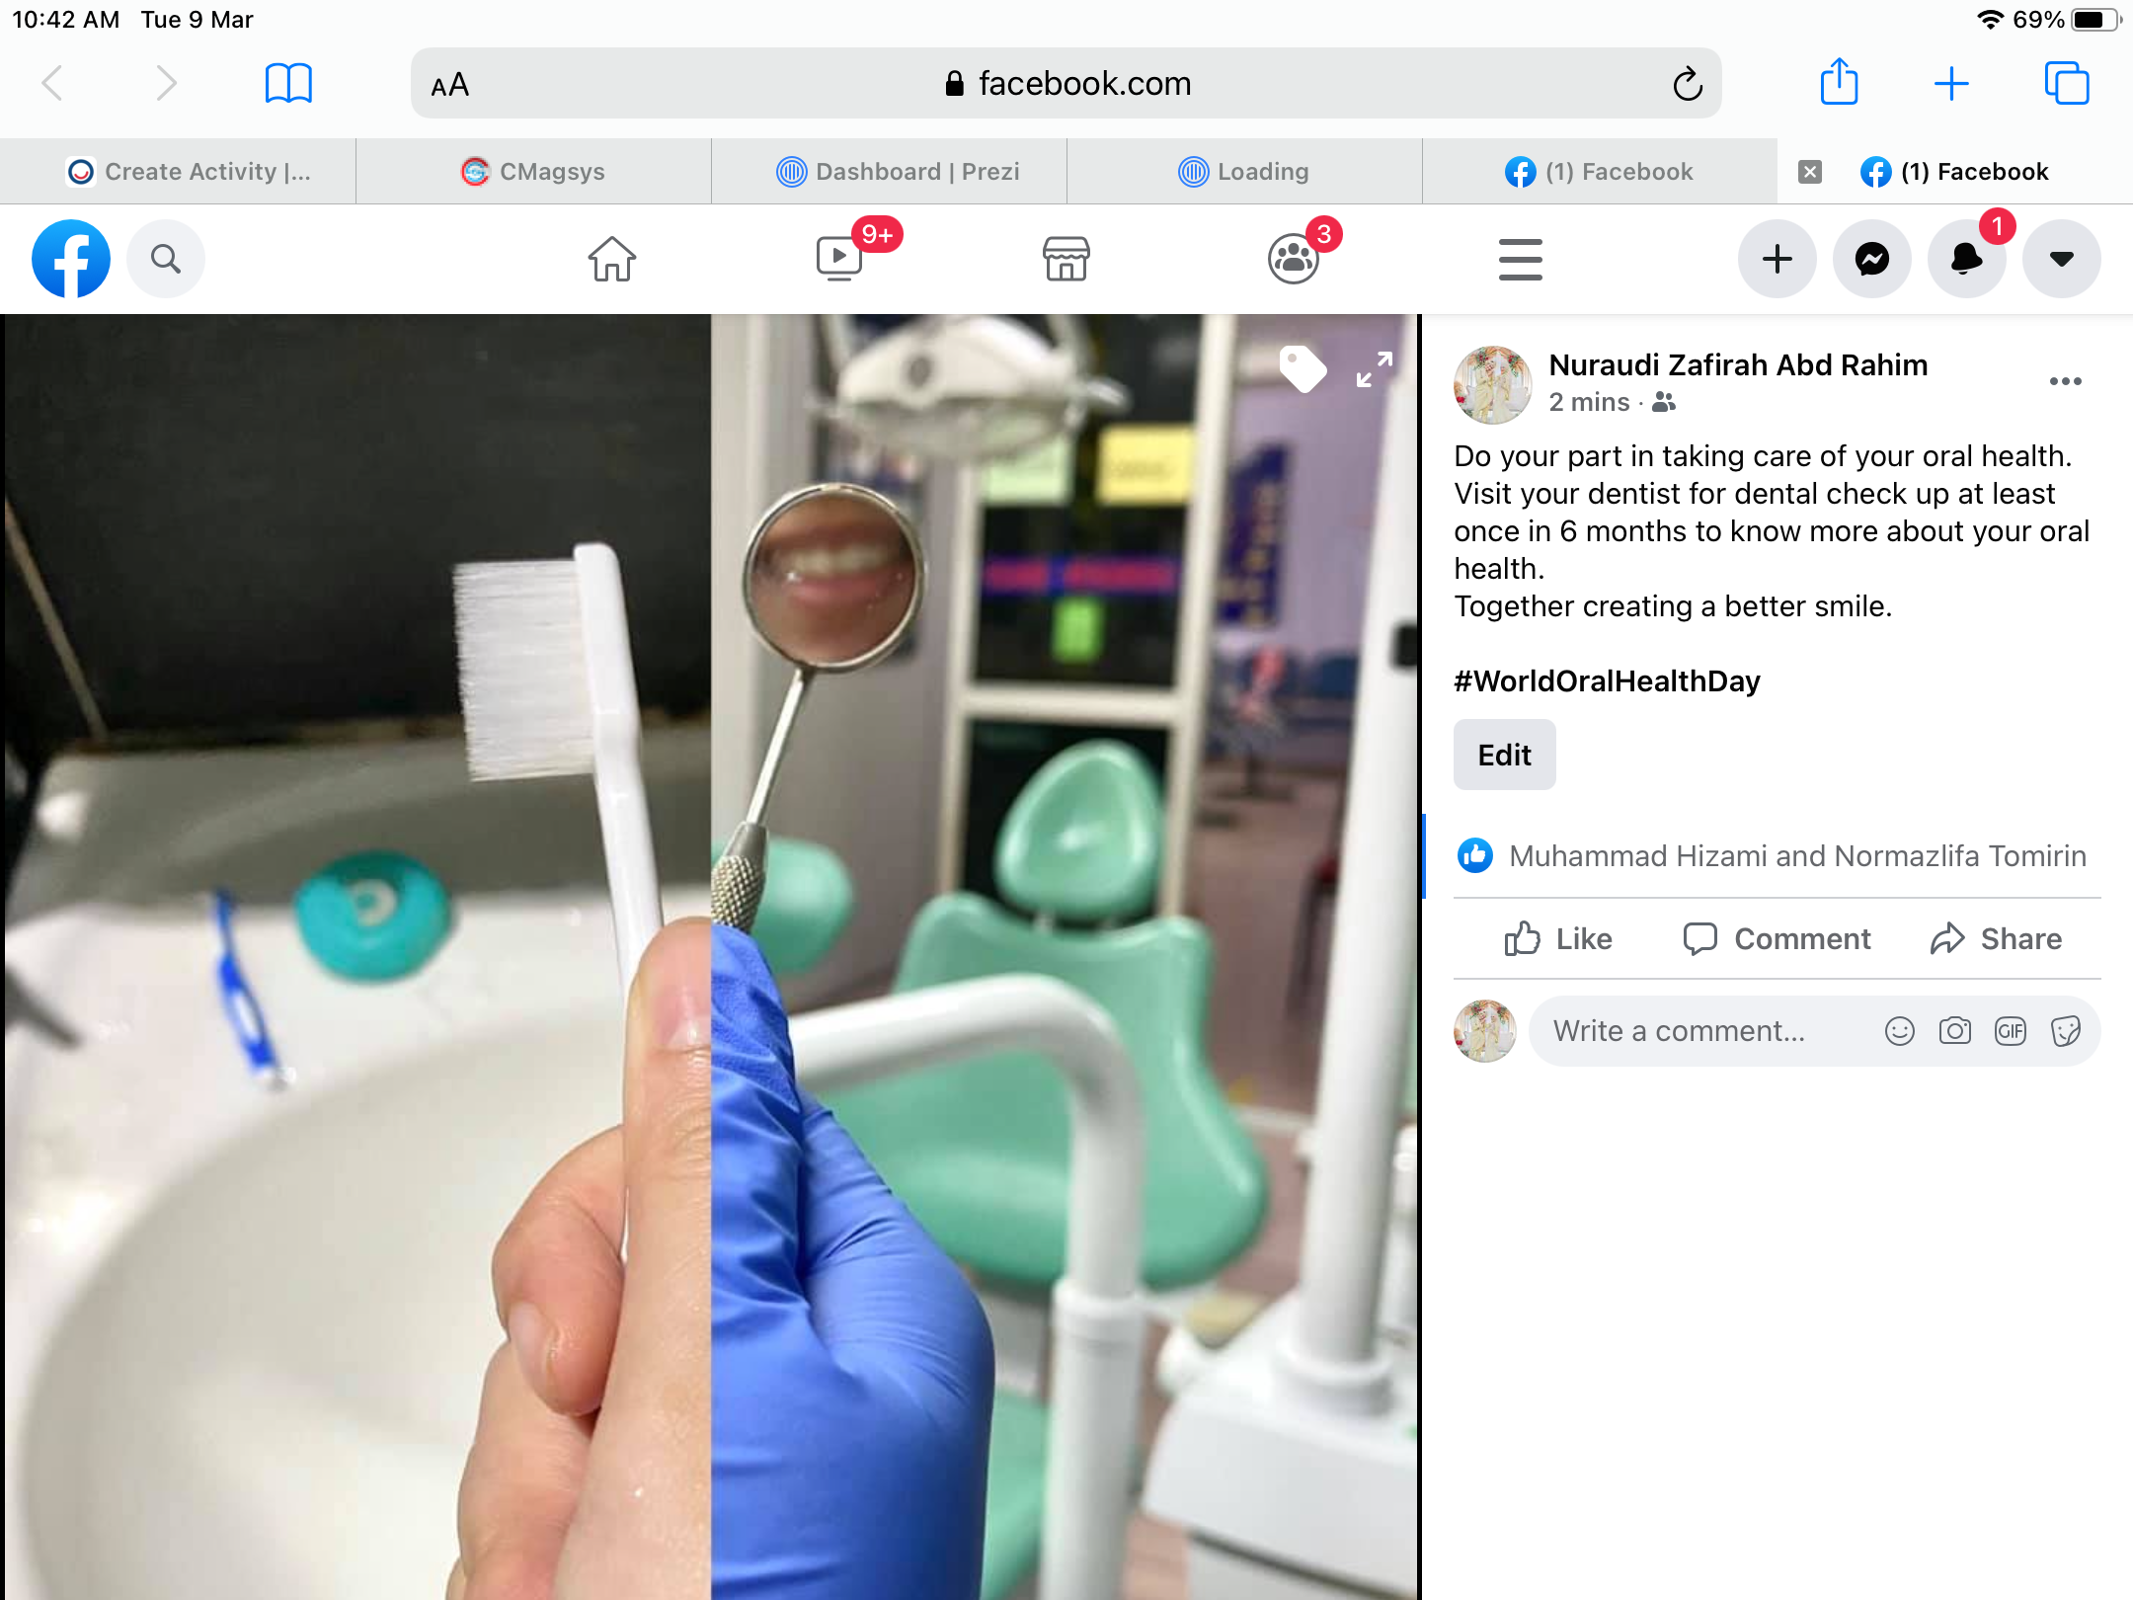This screenshot has width=2133, height=1600.
Task: Click Create plus button
Action: [1777, 259]
